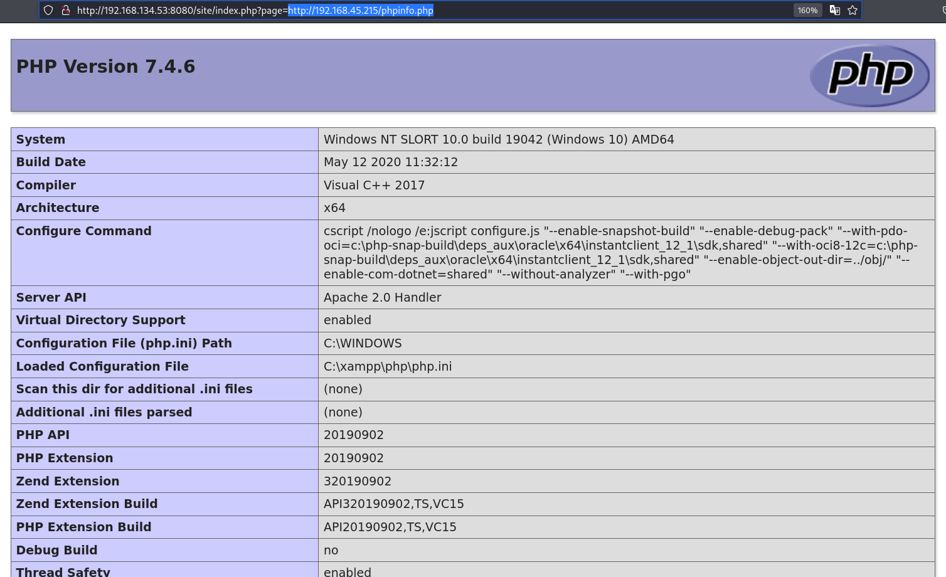Screen dimensions: 946x577
Task: Select the 'Architecture' label
Action: click(x=58, y=208)
